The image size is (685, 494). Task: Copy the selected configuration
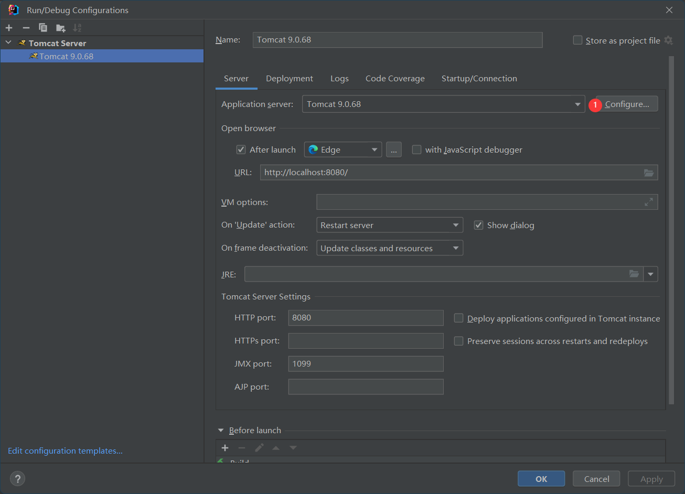[x=43, y=28]
